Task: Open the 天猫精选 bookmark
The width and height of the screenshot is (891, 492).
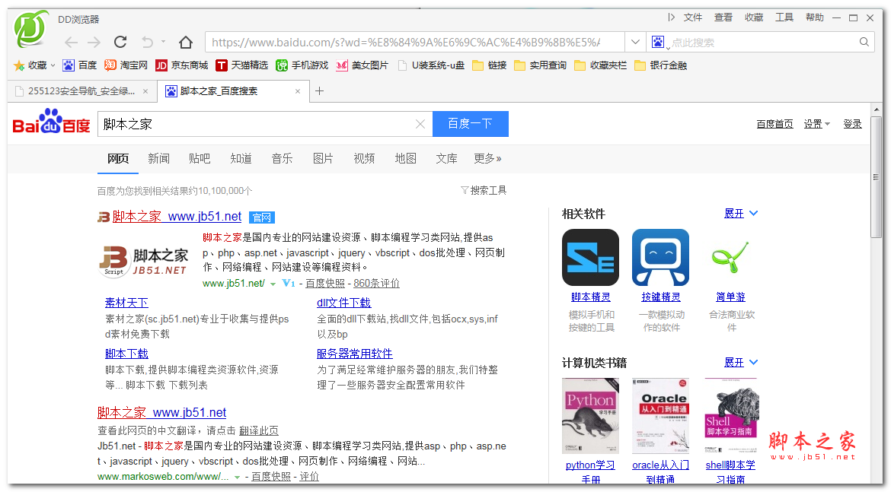Action: point(242,65)
